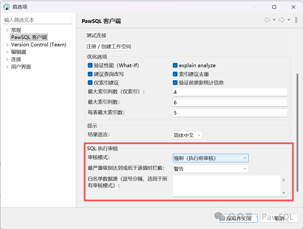Click the back navigation arrow icon
Viewport: 303px width, 229px height.
[267, 20]
